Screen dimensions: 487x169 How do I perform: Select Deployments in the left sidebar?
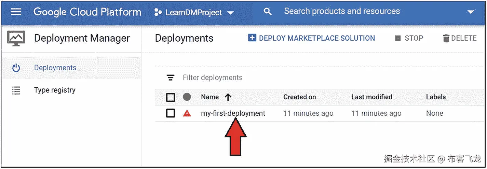[55, 68]
